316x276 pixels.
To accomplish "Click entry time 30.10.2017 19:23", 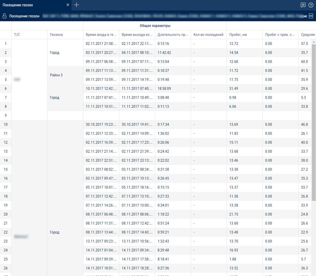I will click(x=101, y=125).
